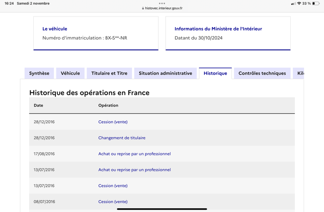Tap the histovec.interieur.gouv.fr address bar

162,8
